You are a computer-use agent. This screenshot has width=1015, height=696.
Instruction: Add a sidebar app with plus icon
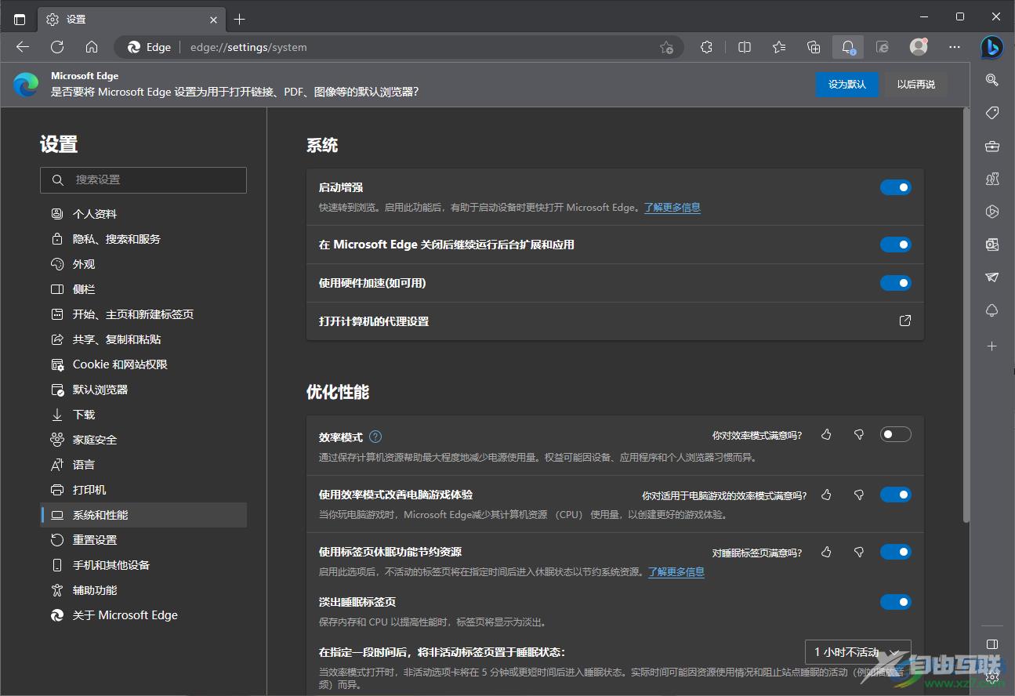tap(991, 346)
